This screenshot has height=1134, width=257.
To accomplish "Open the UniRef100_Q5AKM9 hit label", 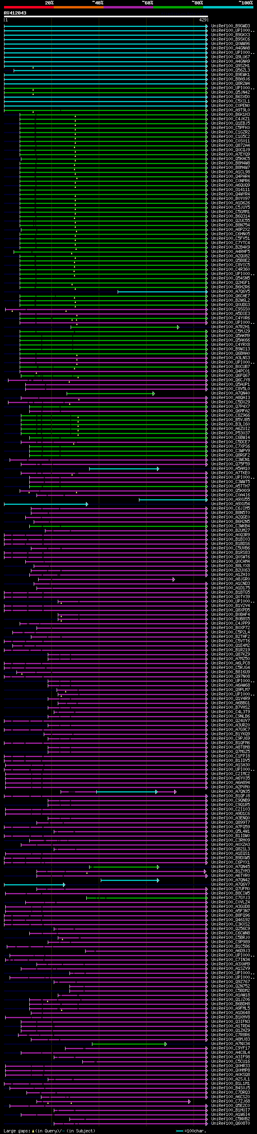I will tap(230, 336).
